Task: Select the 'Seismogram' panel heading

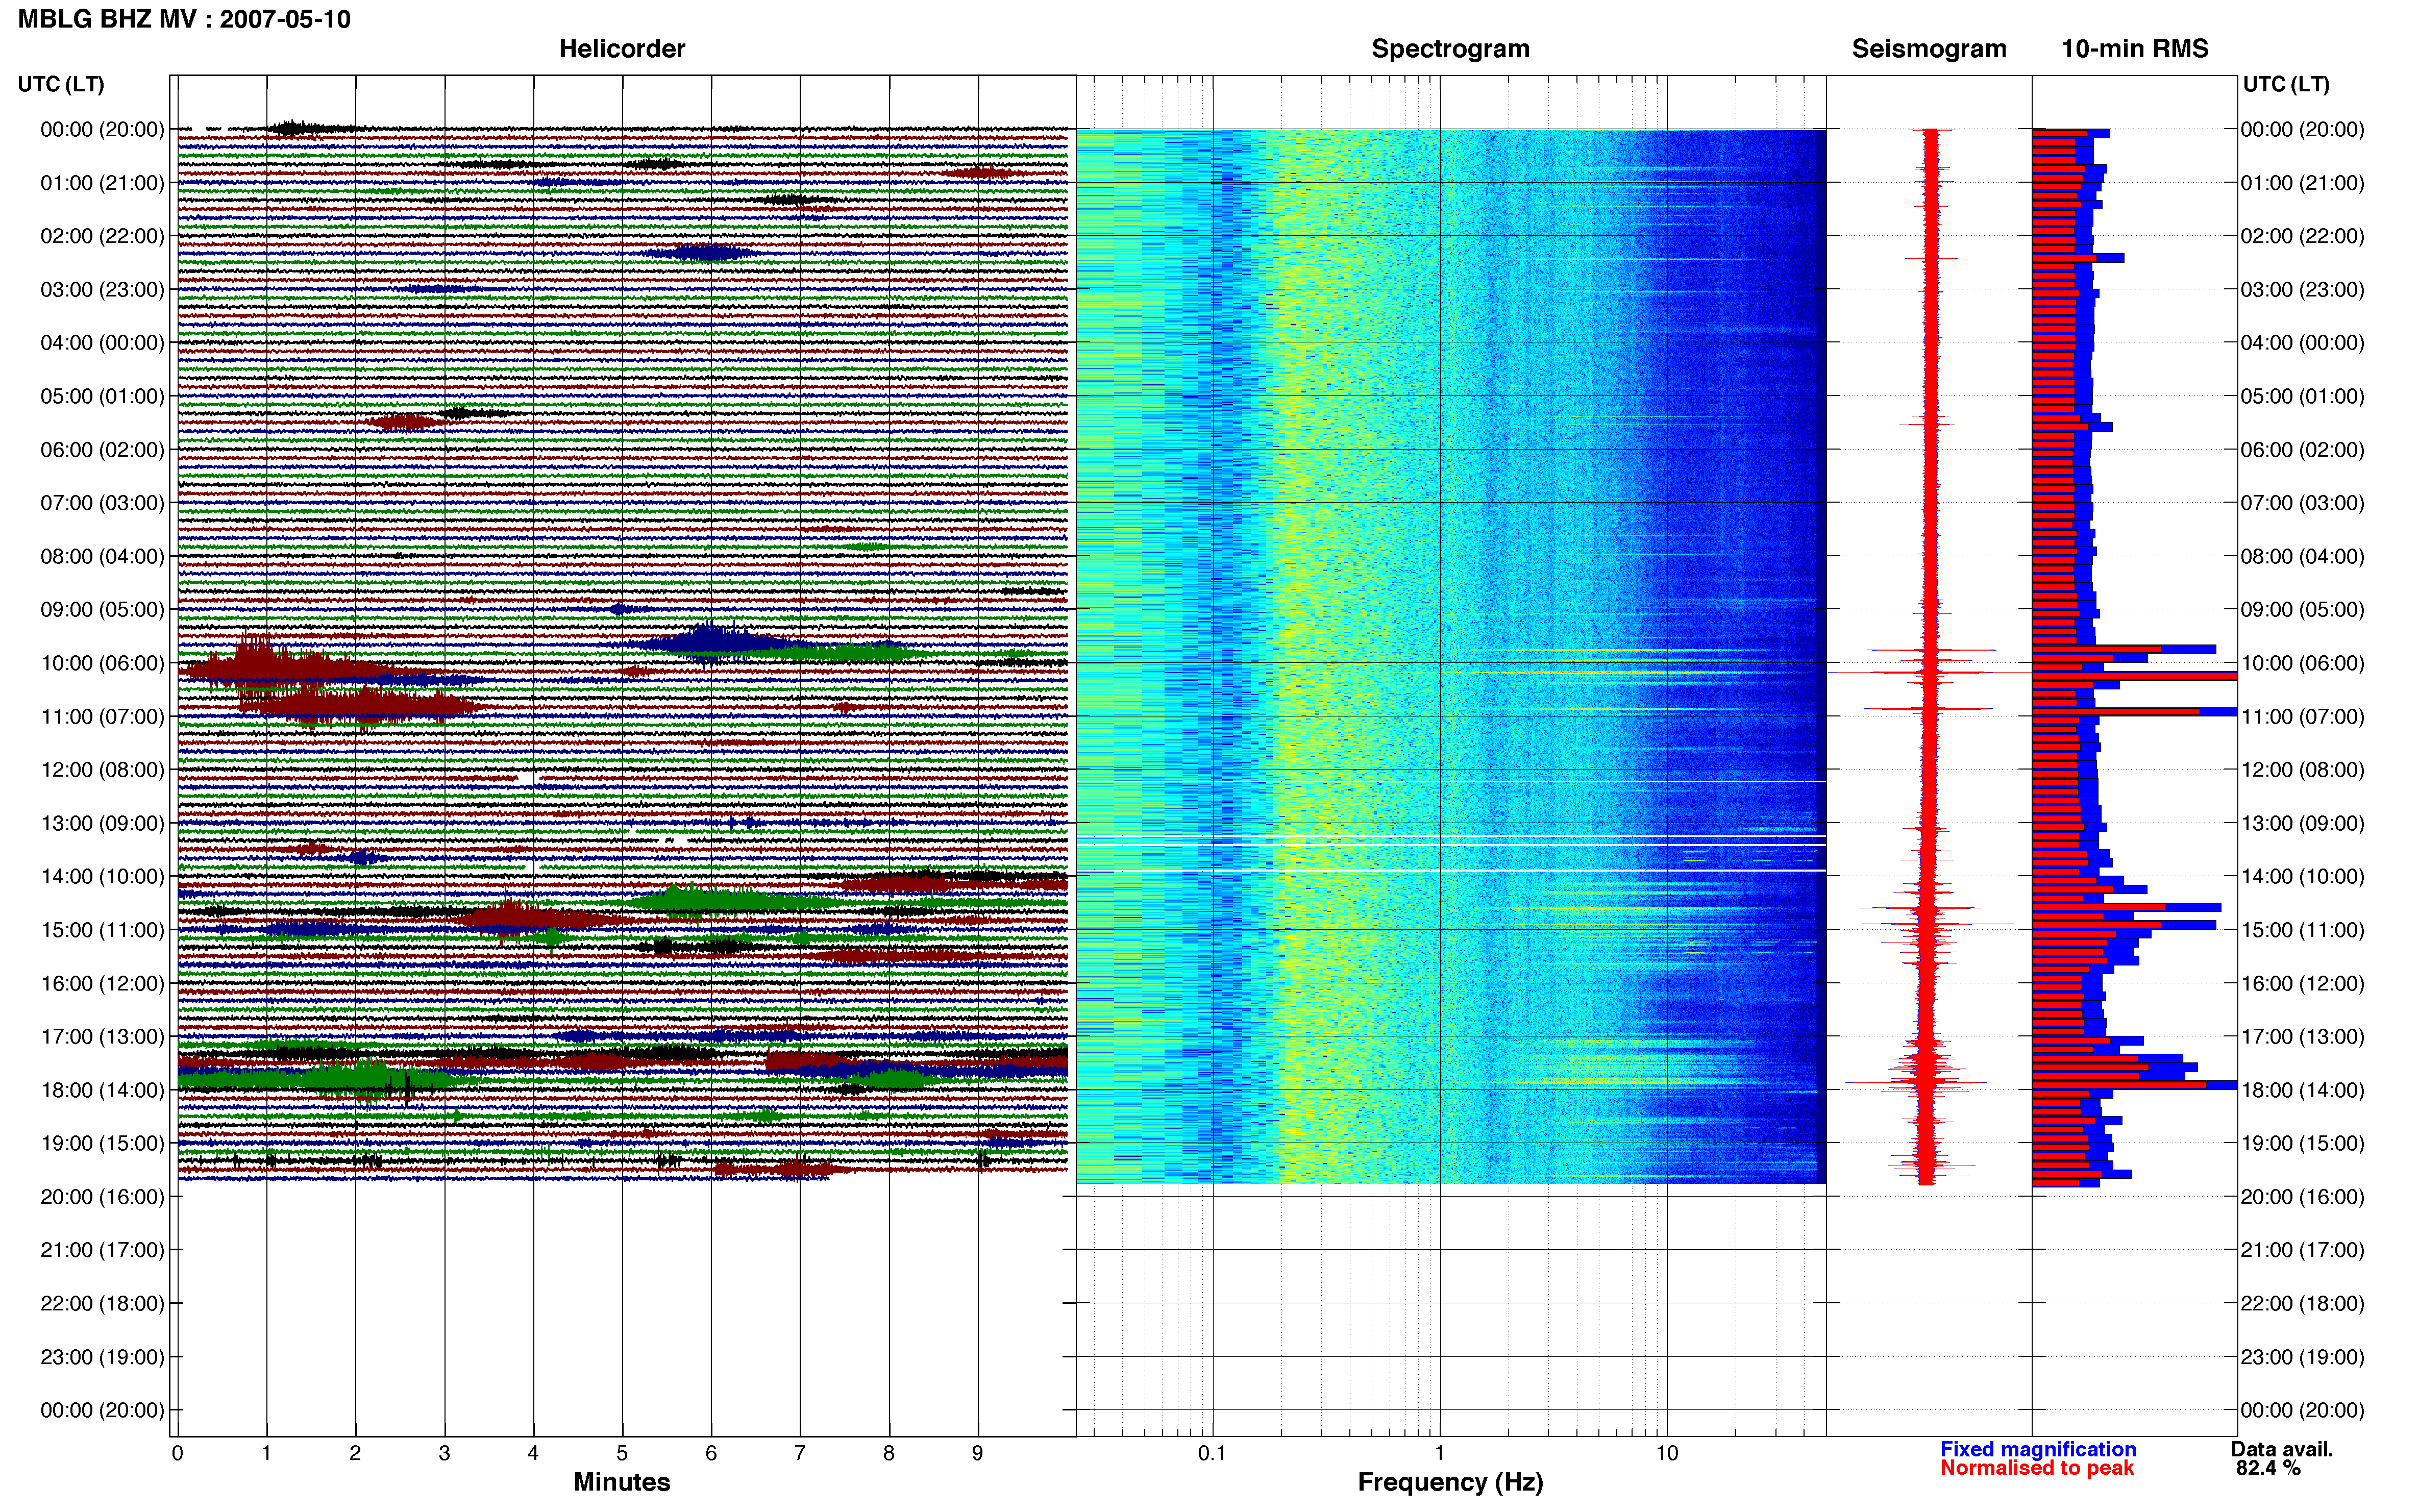Action: click(x=1928, y=48)
